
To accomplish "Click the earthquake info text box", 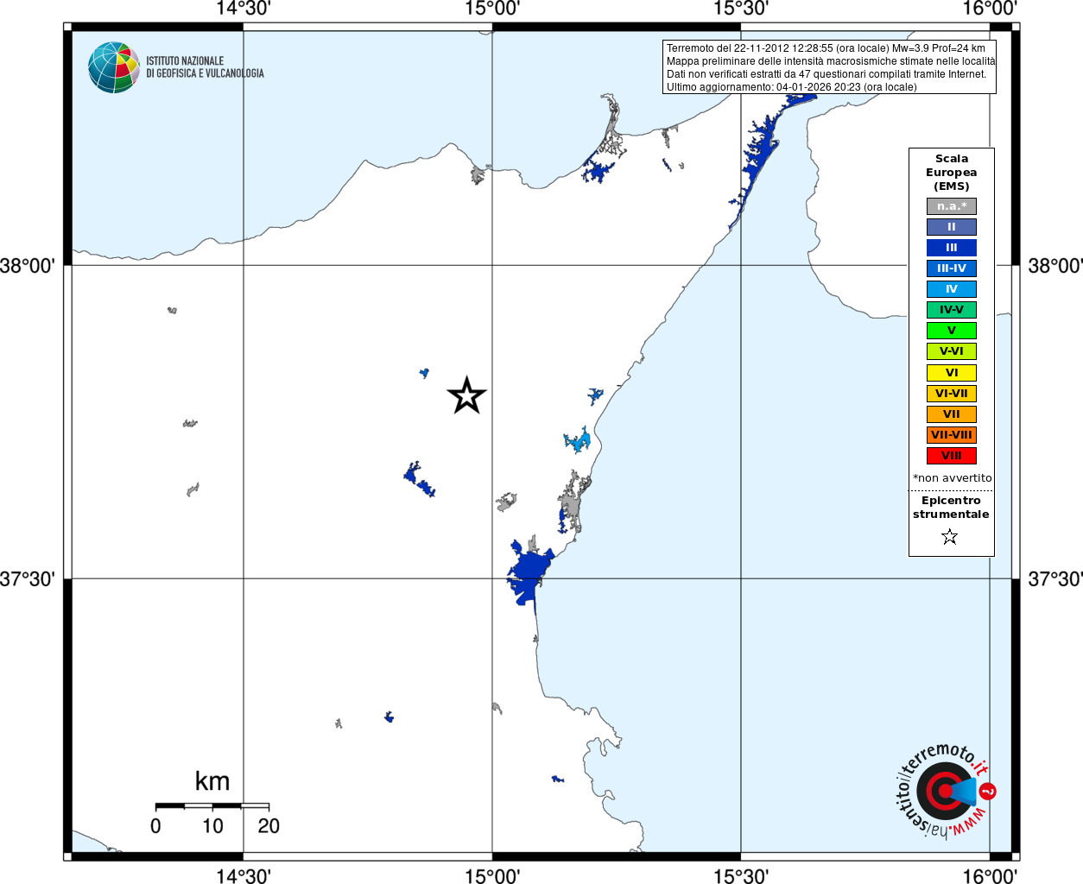I will 829,66.
